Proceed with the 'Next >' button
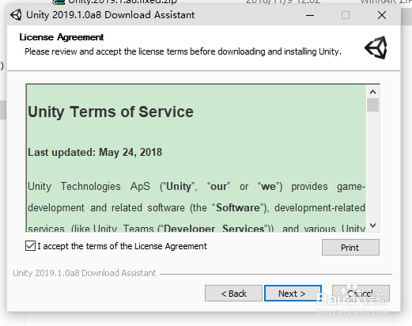 293,294
